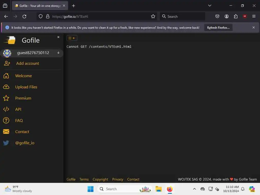260x195 pixels.
Task: Click the tracking protection shield icon
Action: tap(41, 17)
